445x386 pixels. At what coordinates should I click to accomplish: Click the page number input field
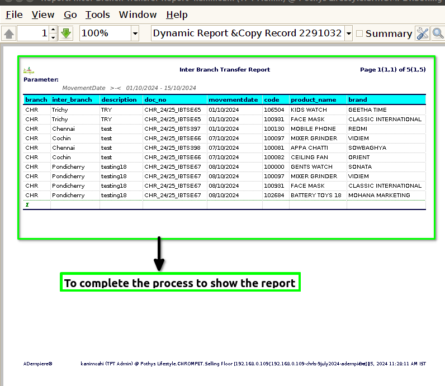pos(33,34)
